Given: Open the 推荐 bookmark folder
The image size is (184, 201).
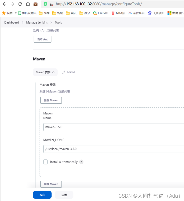Looking at the screenshot, I should tap(44, 13).
